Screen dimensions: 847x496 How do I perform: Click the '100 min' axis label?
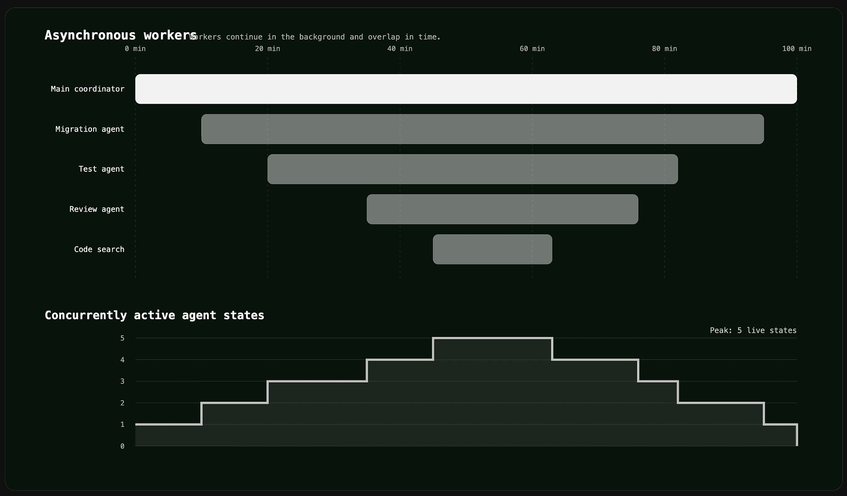[797, 49]
